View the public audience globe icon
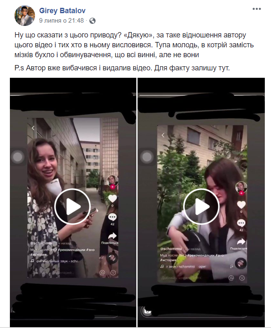Image resolution: width=271 pixels, height=328 pixels. (x=92, y=21)
